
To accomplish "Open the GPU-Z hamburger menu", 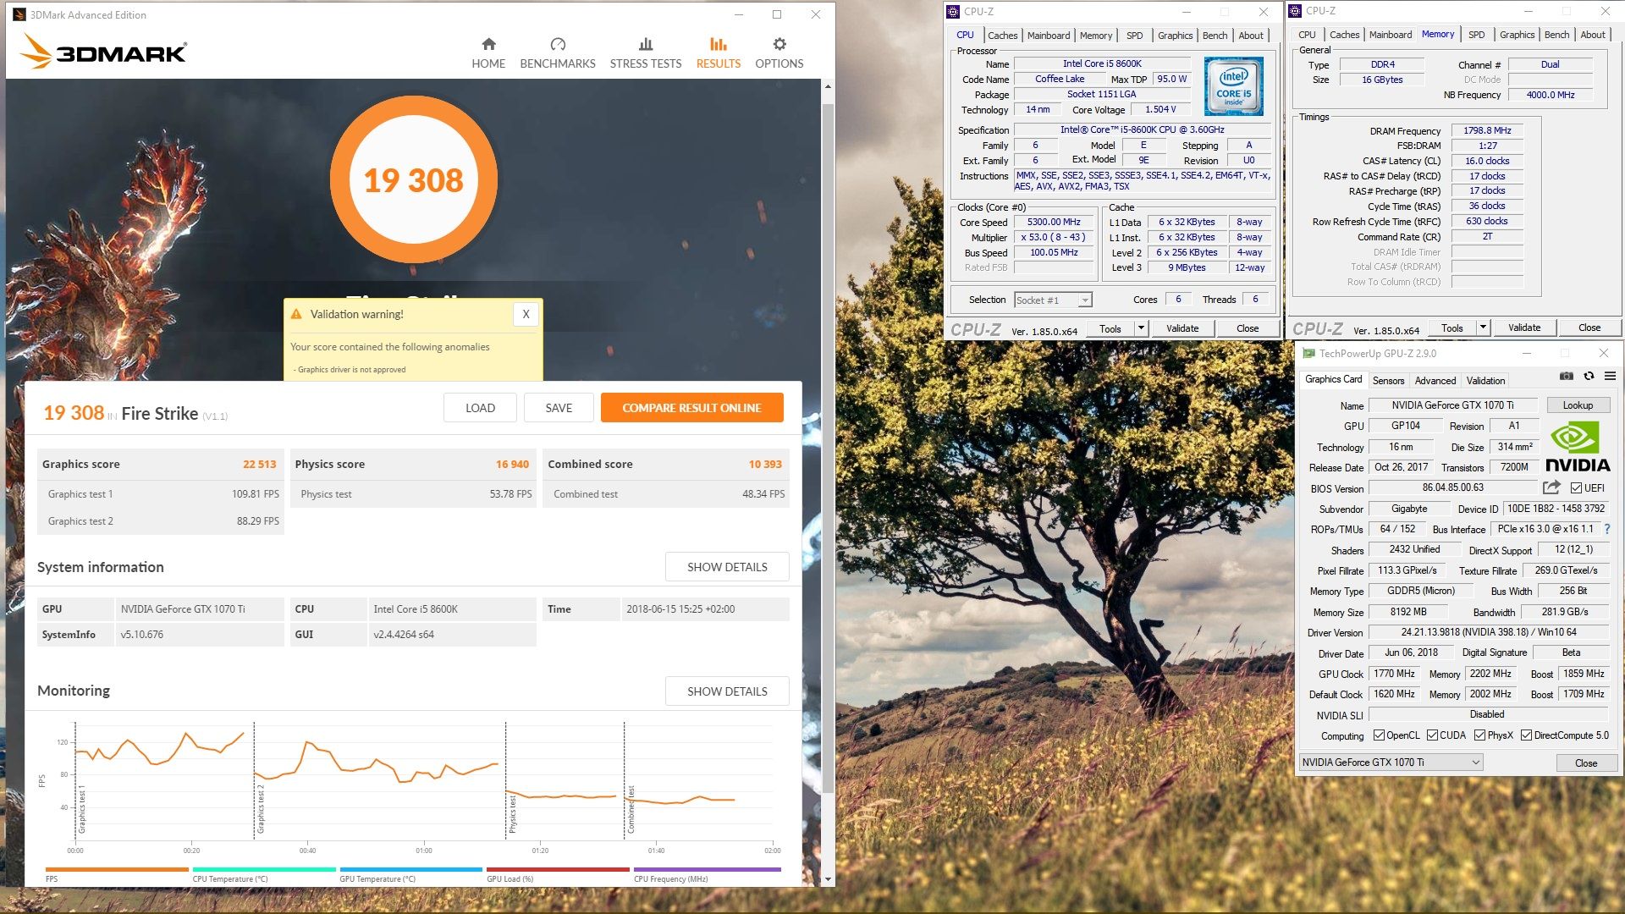I will tap(1610, 376).
